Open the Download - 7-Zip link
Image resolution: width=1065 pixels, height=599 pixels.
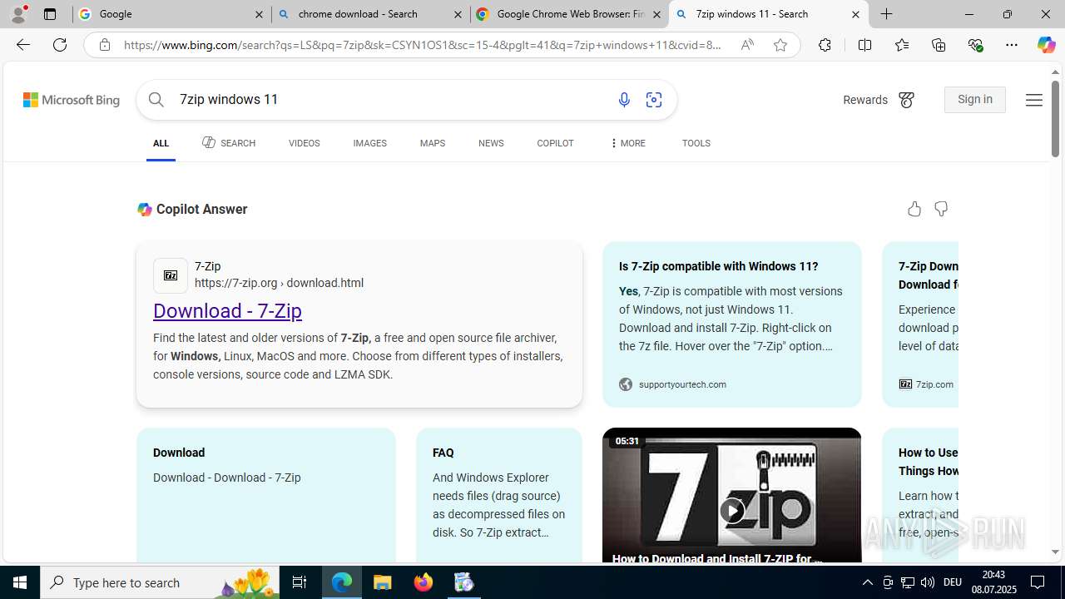(227, 311)
